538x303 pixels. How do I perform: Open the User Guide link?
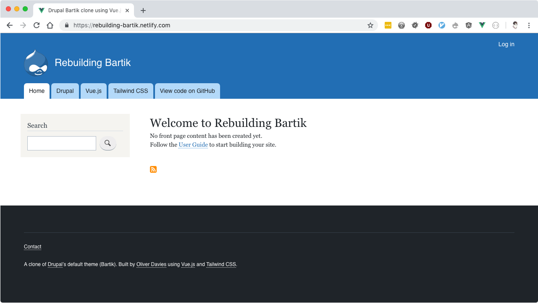[193, 145]
